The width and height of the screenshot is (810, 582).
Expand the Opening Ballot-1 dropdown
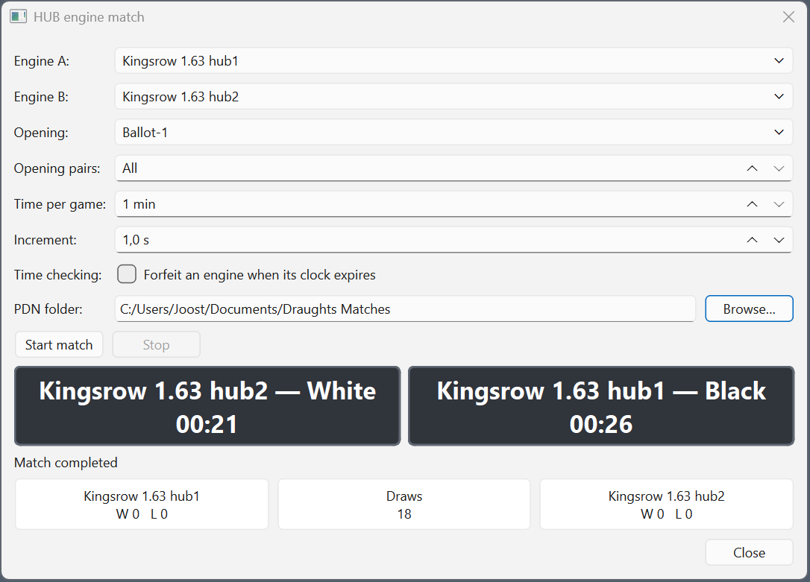tap(453, 132)
